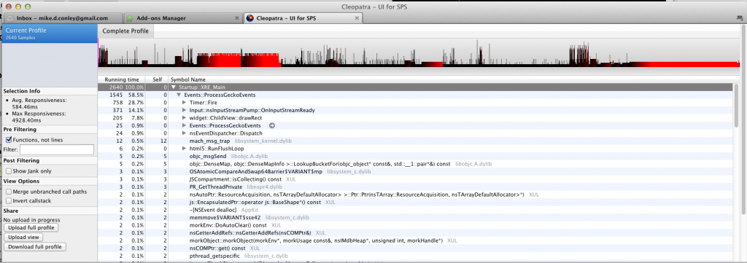Image resolution: width=747 pixels, height=263 pixels.
Task: Enable the 'Invert callstack' checkbox
Action: pos(9,200)
